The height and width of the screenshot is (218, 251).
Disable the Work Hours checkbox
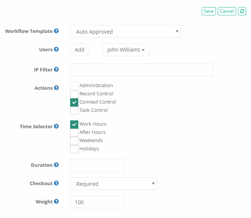pos(74,124)
